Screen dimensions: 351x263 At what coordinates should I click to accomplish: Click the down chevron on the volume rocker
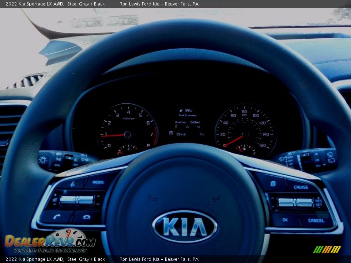pyautogui.click(x=98, y=204)
